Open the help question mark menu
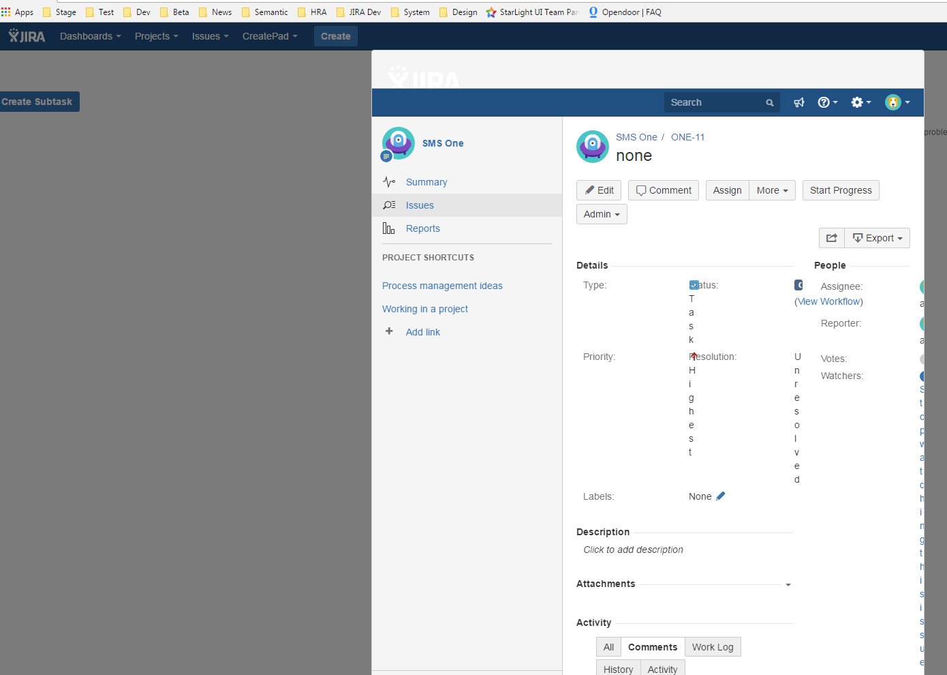The width and height of the screenshot is (947, 675). click(828, 102)
